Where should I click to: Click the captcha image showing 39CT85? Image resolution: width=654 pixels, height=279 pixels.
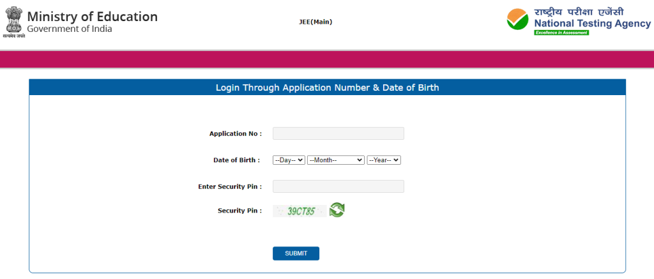click(x=300, y=211)
